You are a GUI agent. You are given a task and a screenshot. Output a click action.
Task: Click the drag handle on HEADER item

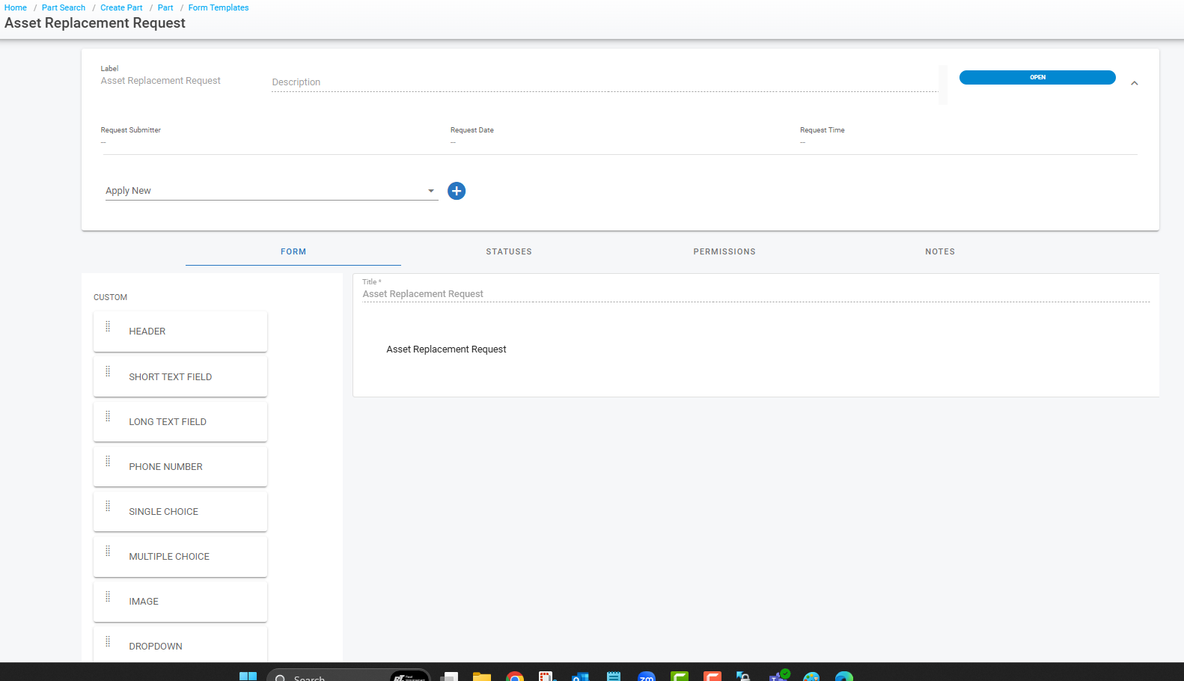(x=108, y=326)
